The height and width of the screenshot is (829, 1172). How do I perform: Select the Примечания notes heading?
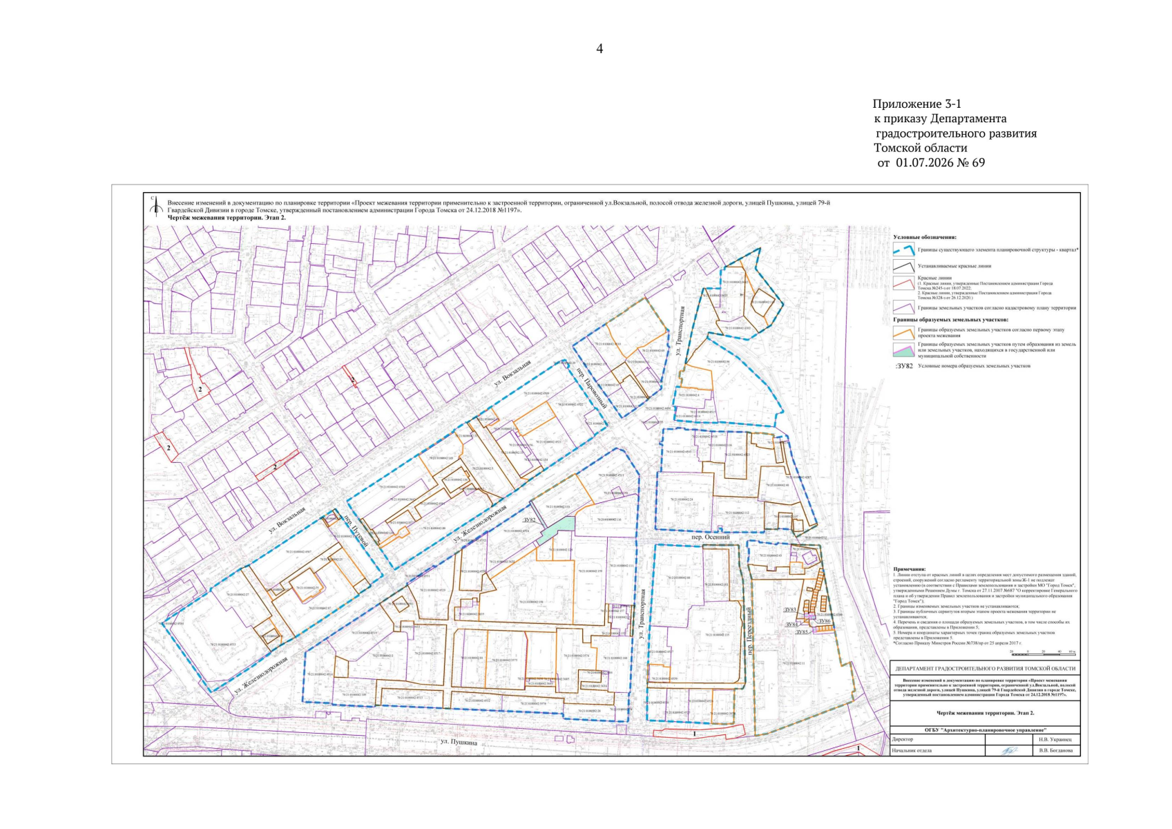pyautogui.click(x=909, y=569)
